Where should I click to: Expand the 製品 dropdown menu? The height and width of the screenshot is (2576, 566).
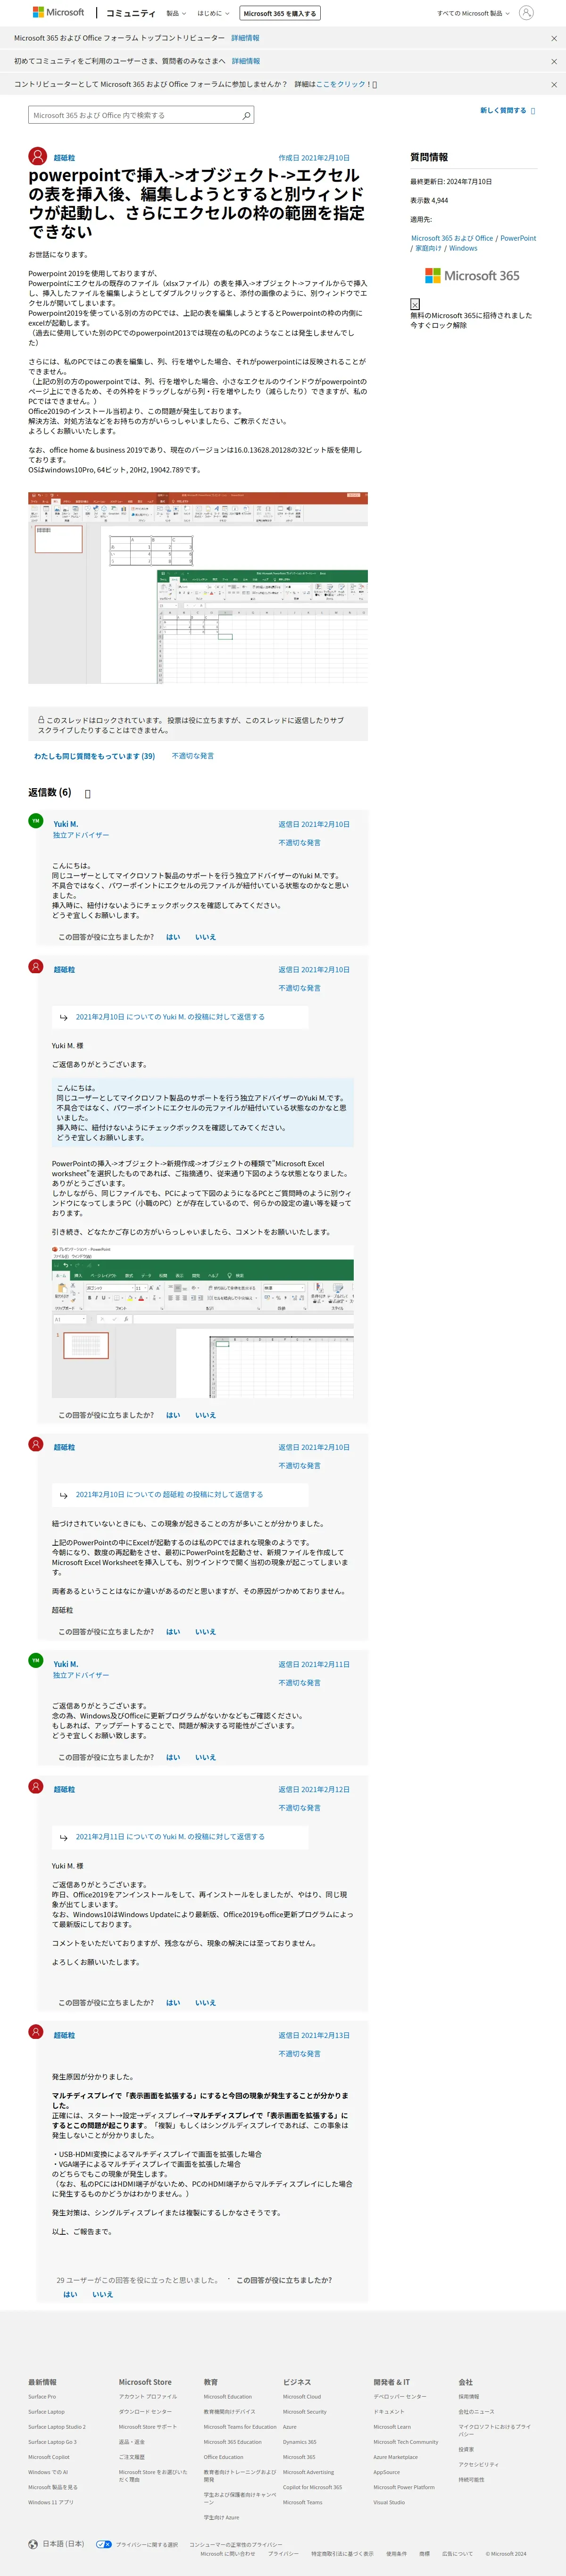pyautogui.click(x=176, y=13)
